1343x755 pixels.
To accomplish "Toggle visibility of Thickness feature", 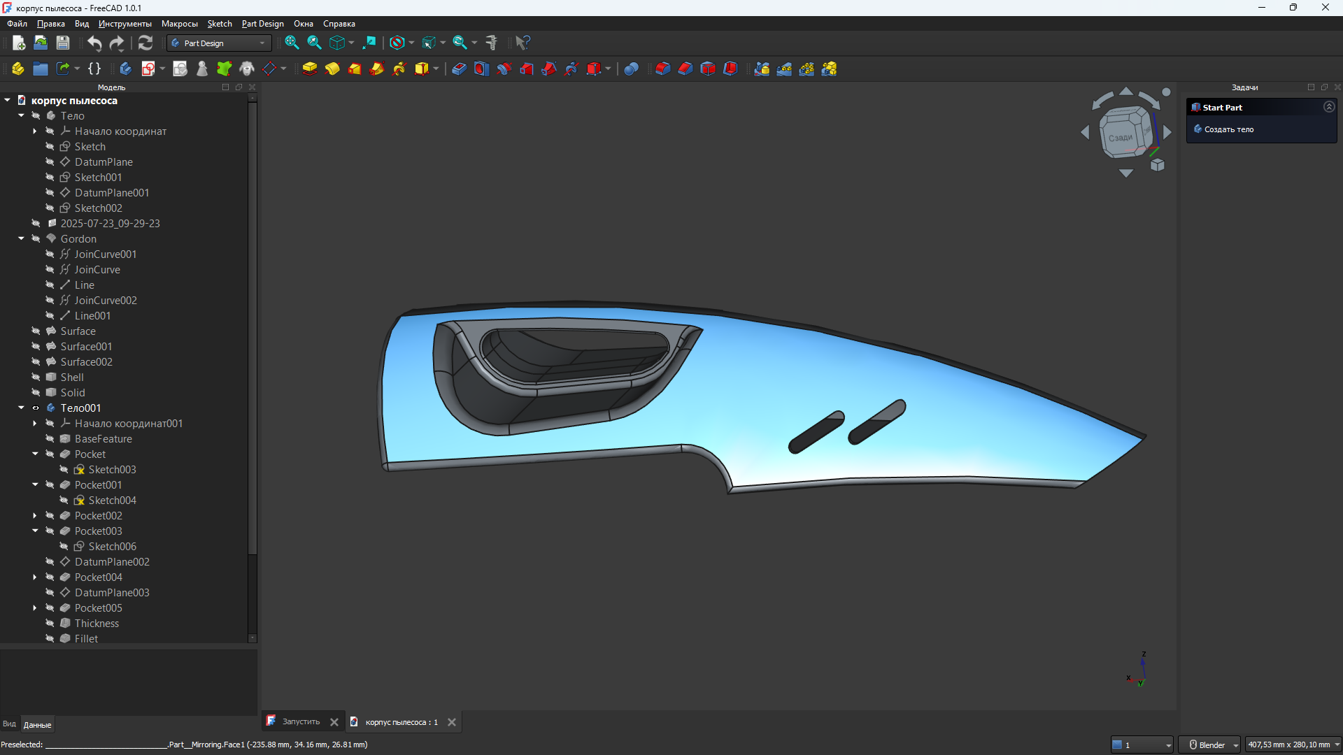I will click(50, 624).
